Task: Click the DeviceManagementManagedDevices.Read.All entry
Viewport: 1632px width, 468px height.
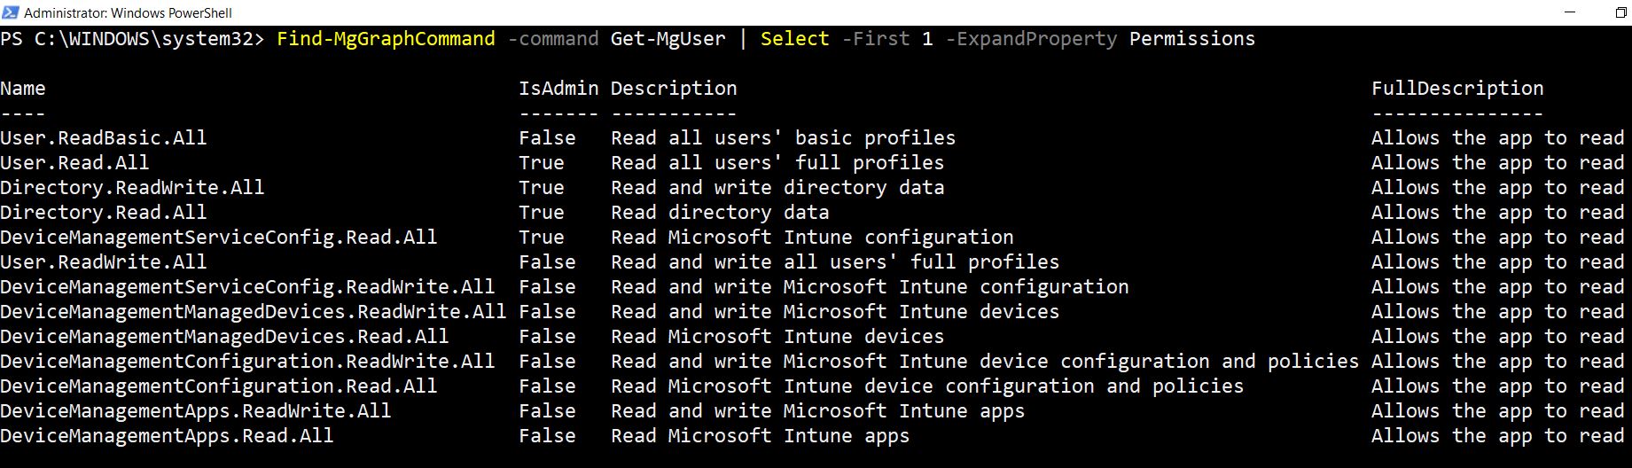Action: [224, 337]
